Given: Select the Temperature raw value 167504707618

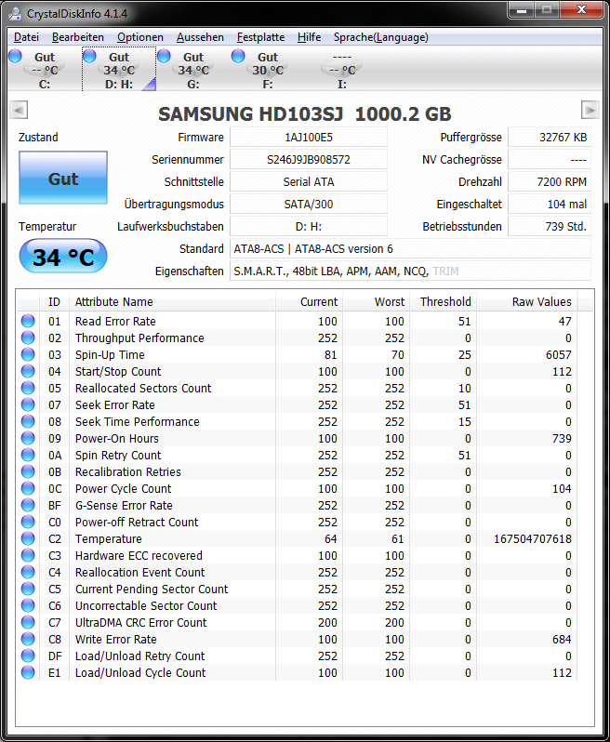Looking at the screenshot, I should [533, 539].
